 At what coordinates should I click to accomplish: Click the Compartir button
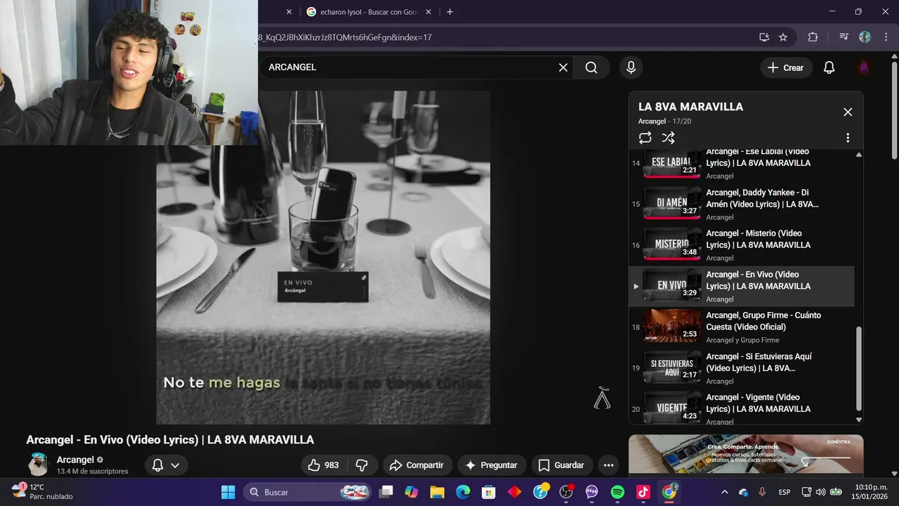pyautogui.click(x=416, y=465)
